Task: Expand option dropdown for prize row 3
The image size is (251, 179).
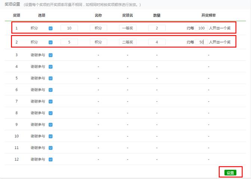Action: [50, 55]
